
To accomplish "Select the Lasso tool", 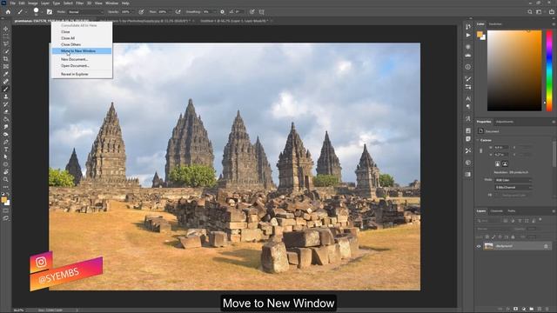I will click(6, 43).
